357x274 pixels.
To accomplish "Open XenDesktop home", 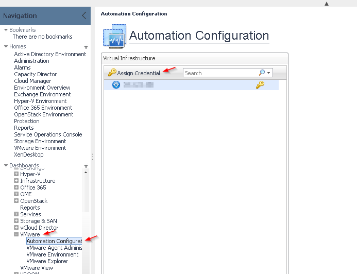I will [x=29, y=155].
